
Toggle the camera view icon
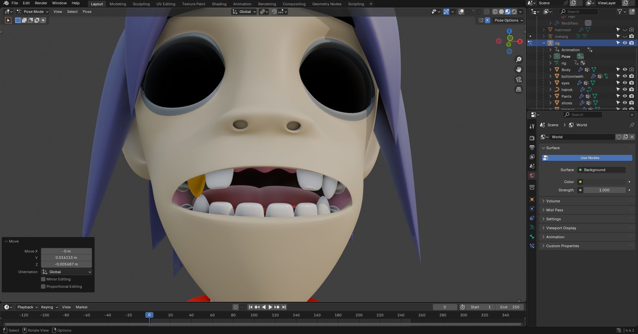tap(518, 79)
